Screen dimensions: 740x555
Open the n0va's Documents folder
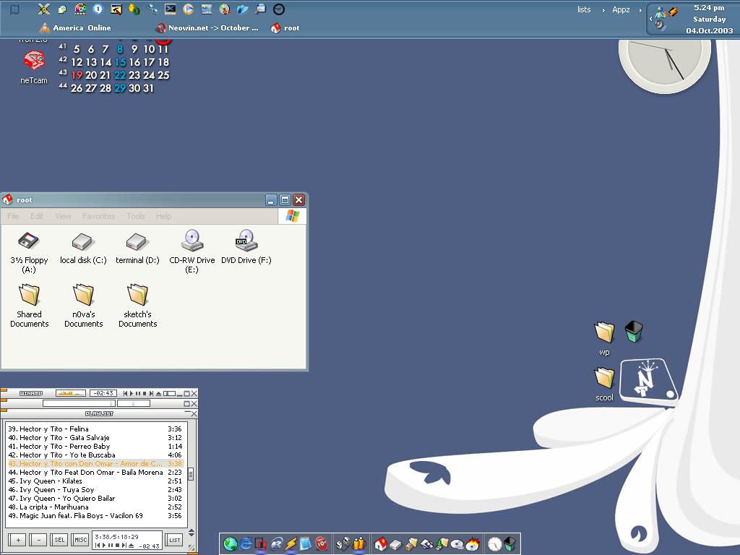[x=83, y=296]
